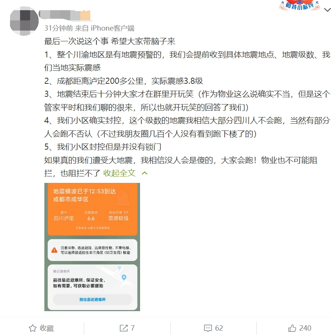Image resolution: width=331 pixels, height=336 pixels.
Task: Open the blurred user avatar
Action: pos(24,21)
